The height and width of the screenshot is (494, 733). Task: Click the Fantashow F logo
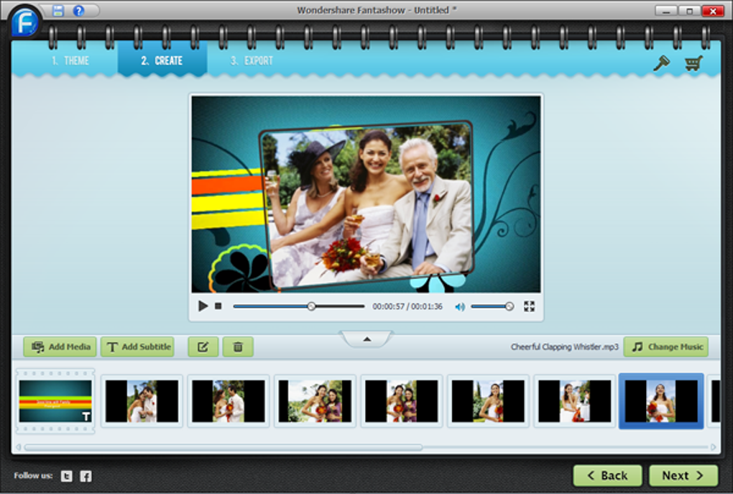point(24,22)
